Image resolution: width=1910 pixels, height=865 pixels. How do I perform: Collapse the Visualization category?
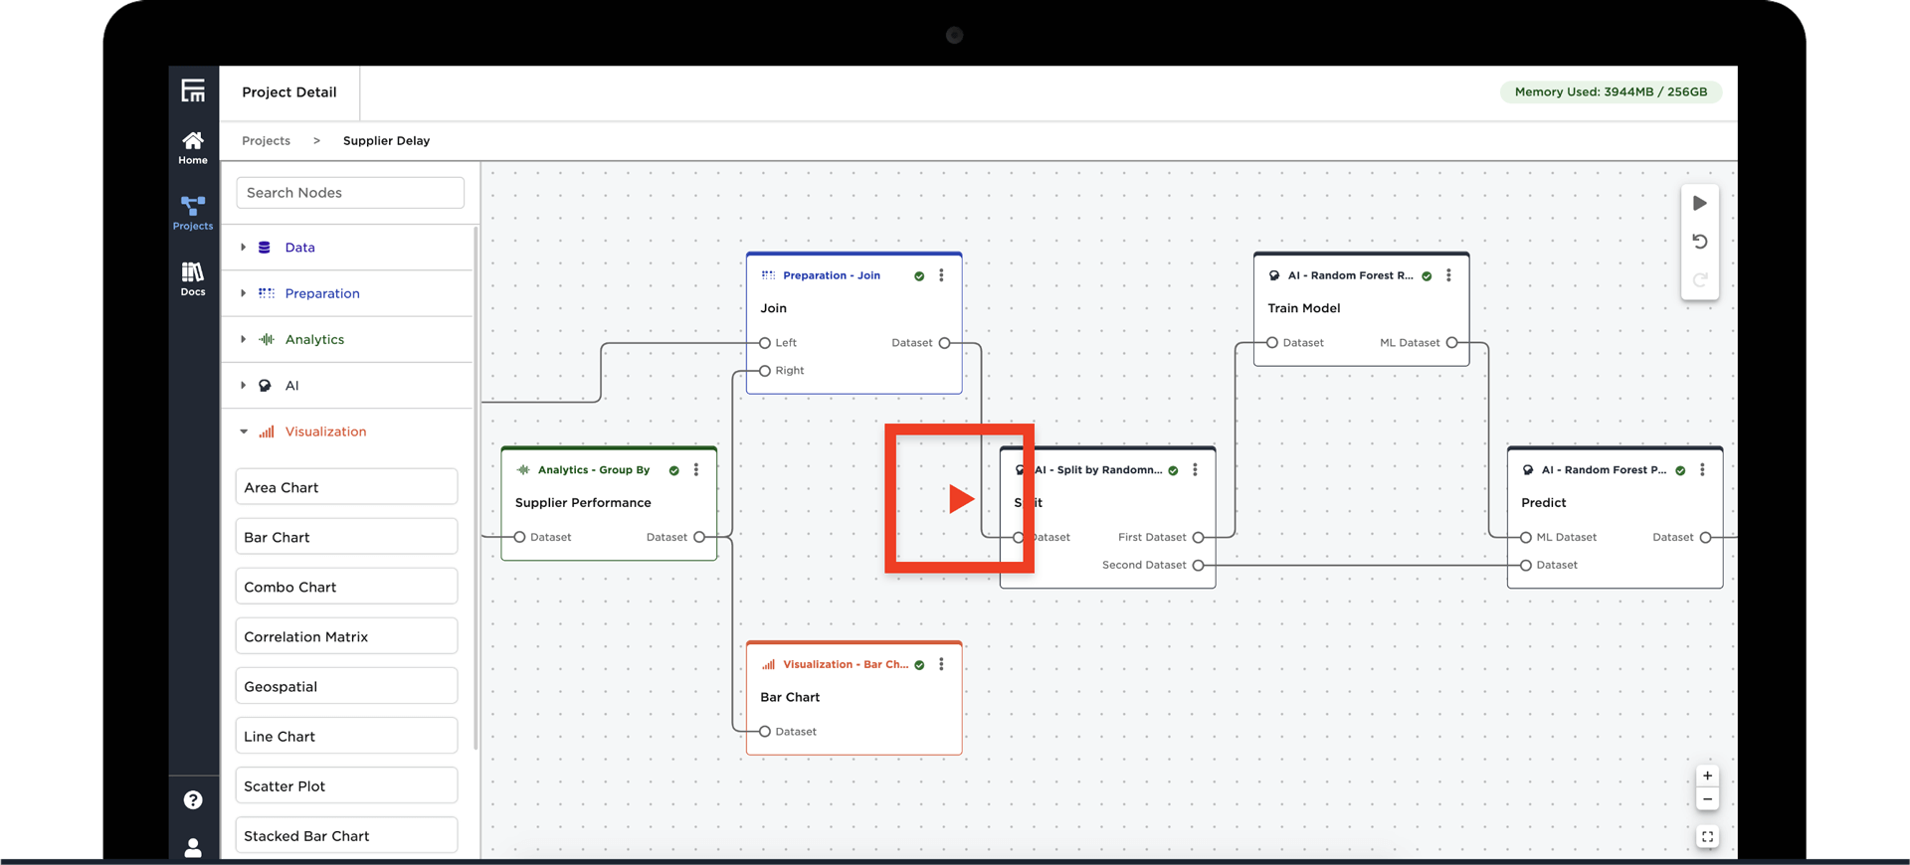click(x=244, y=432)
